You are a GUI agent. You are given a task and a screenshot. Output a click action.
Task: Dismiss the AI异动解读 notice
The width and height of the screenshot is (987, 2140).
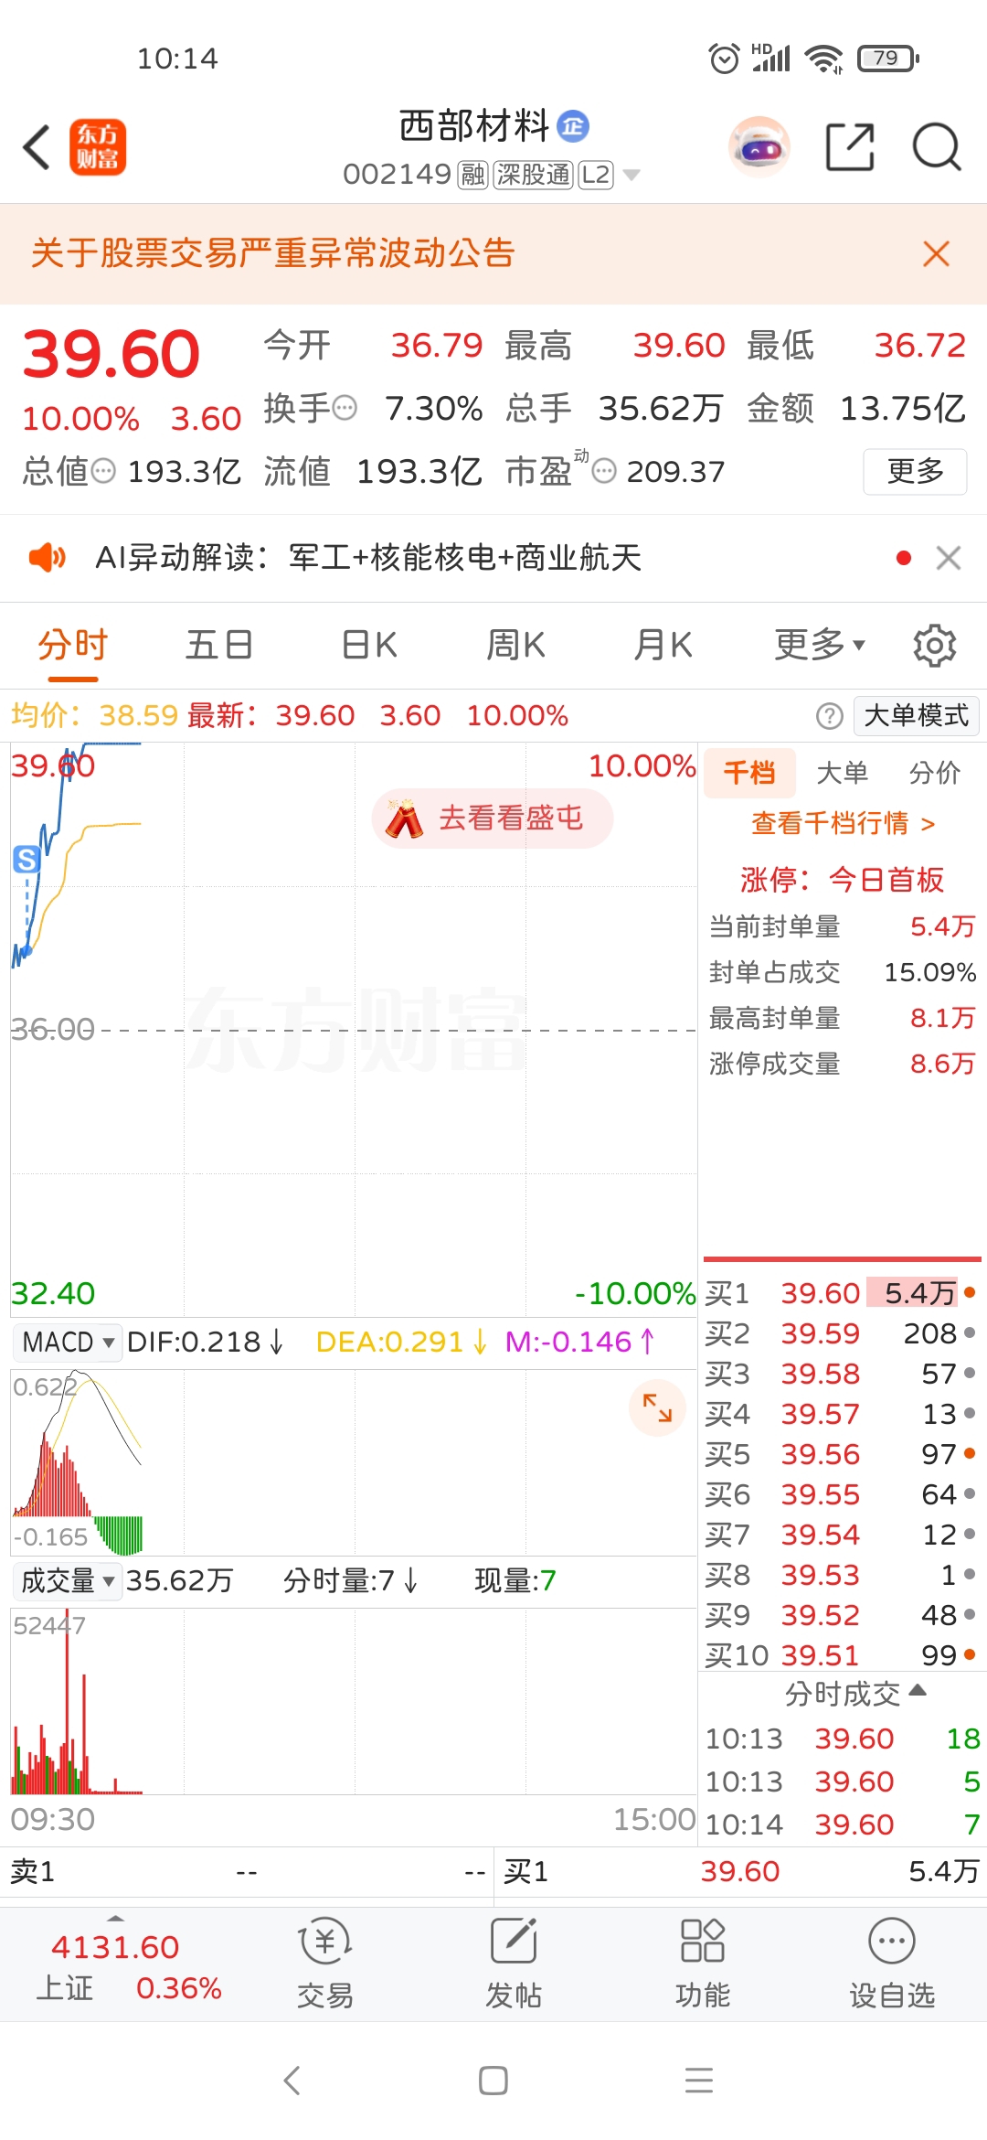[949, 558]
